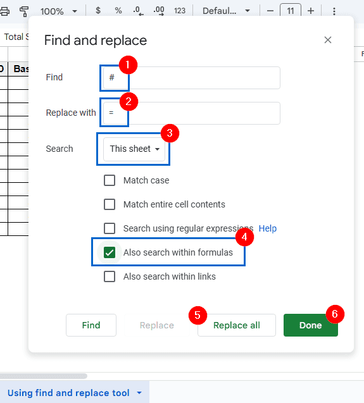Click the Find text input field
Viewport: 364px width, 403px height.
click(192, 78)
